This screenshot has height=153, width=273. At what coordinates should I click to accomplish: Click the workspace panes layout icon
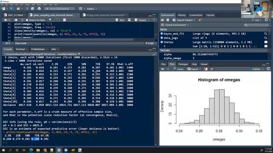coord(81,8)
